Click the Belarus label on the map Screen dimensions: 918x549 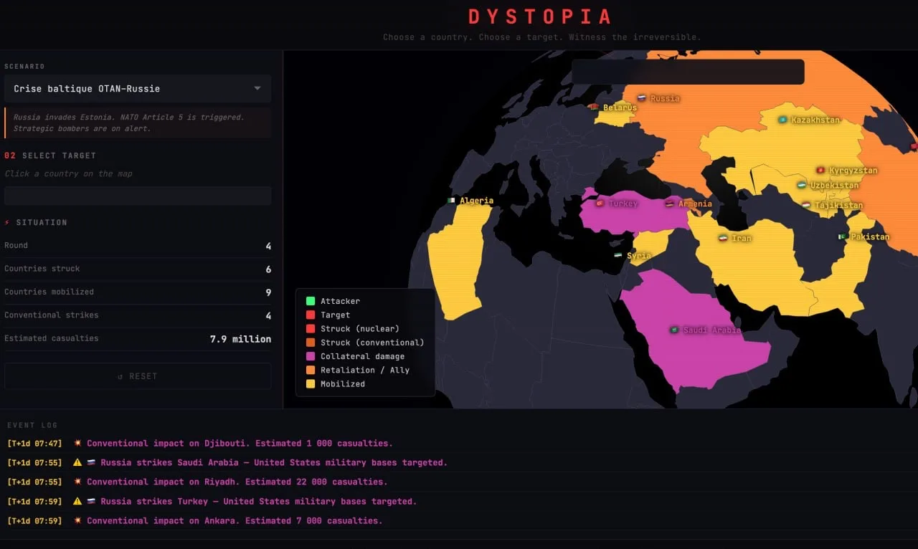pyautogui.click(x=620, y=108)
